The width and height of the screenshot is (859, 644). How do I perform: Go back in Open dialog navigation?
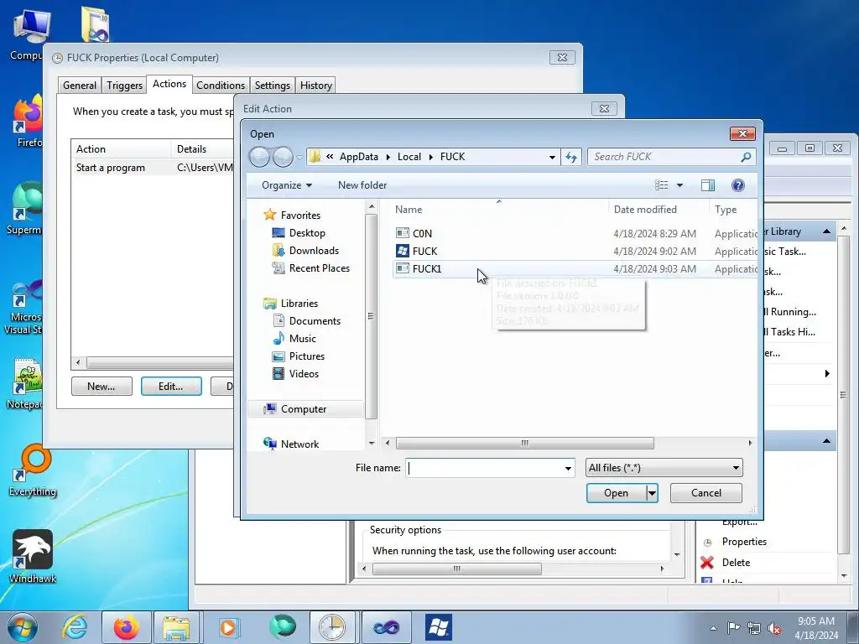click(x=260, y=157)
